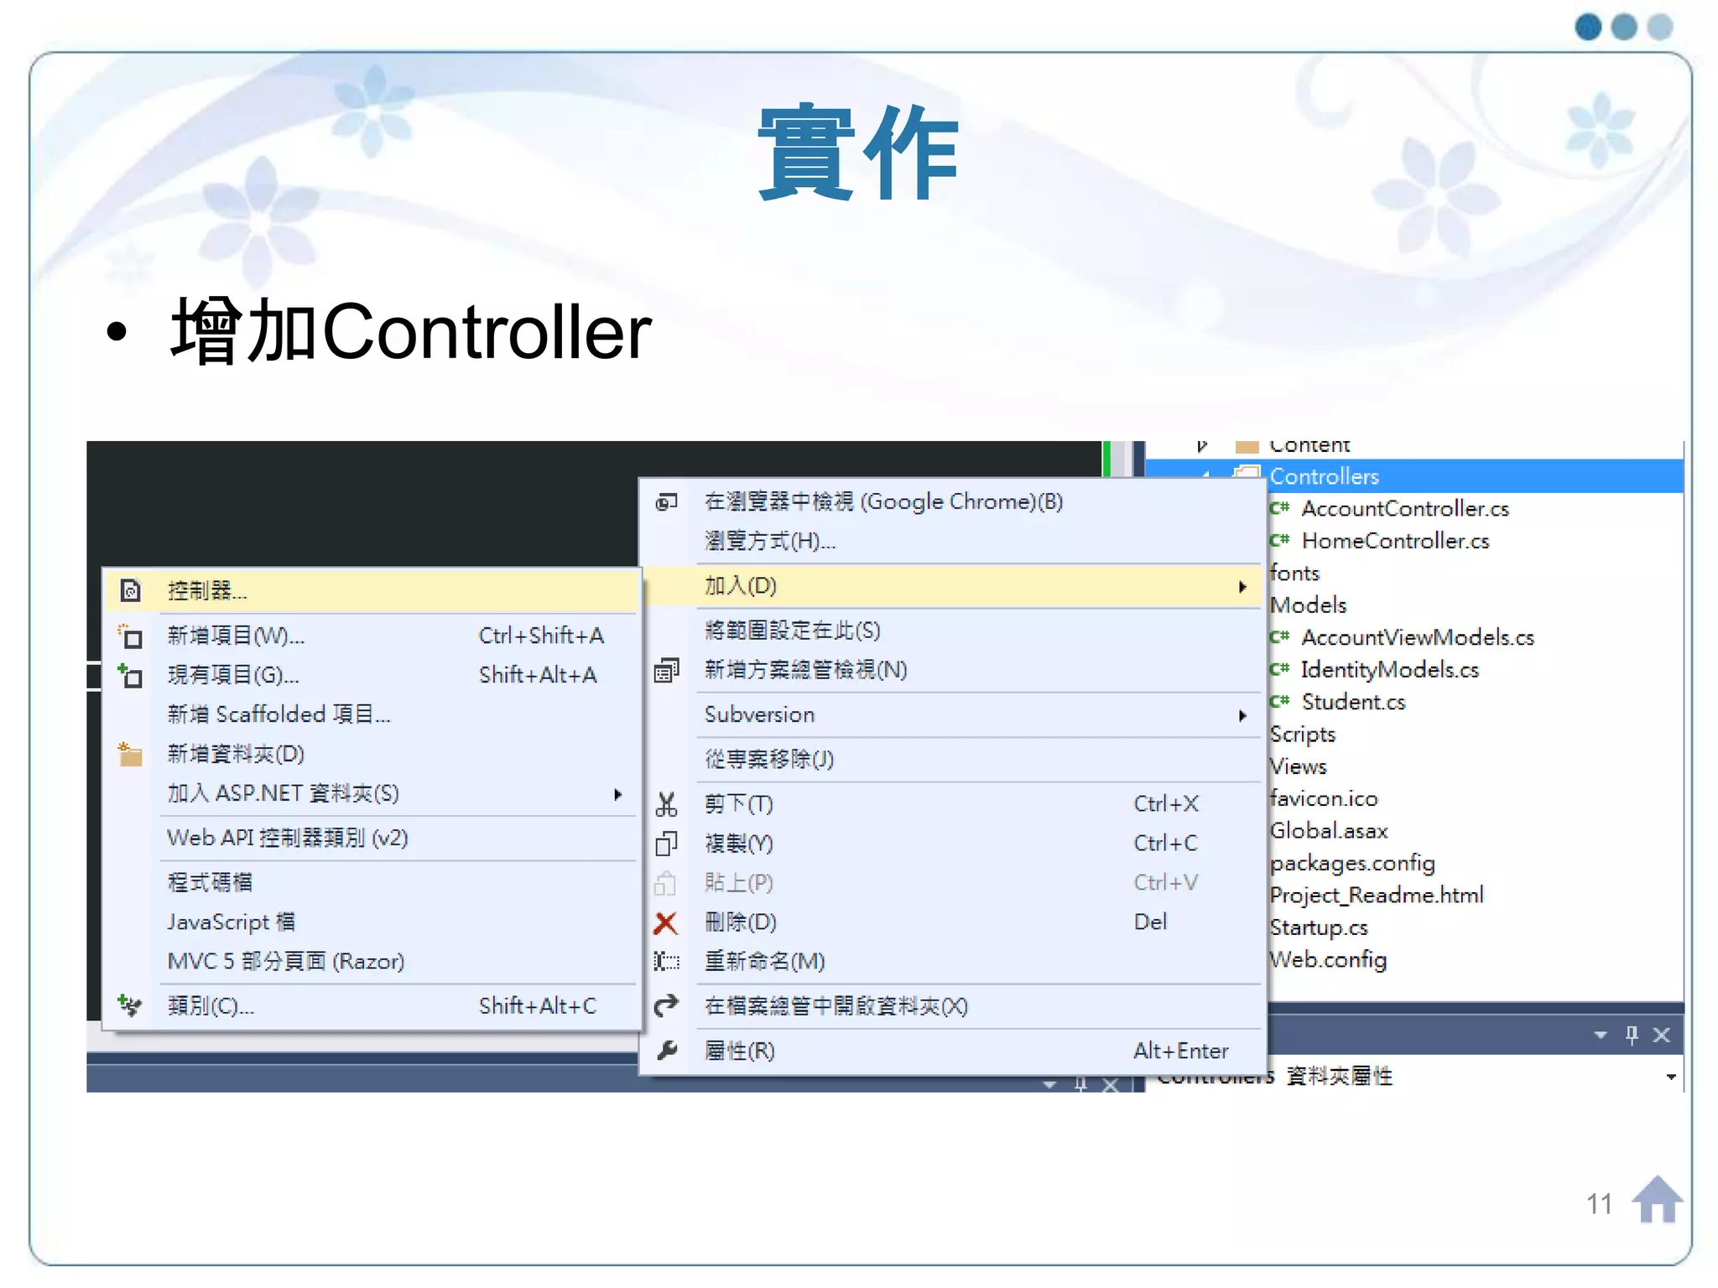Select Web API 控制器類別 (v2)
The height and width of the screenshot is (1288, 1718).
[372, 839]
